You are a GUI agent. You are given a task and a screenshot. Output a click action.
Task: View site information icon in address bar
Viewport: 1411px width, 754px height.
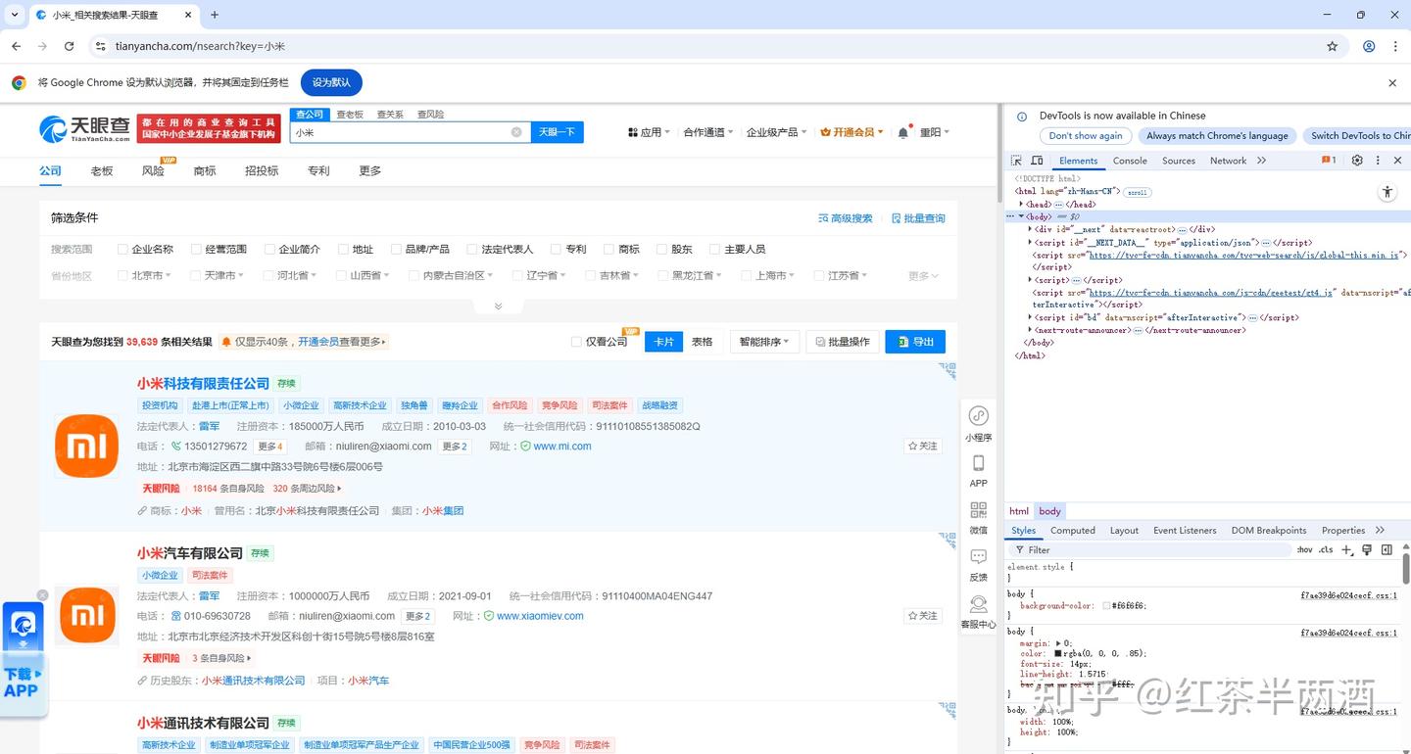[x=100, y=46]
